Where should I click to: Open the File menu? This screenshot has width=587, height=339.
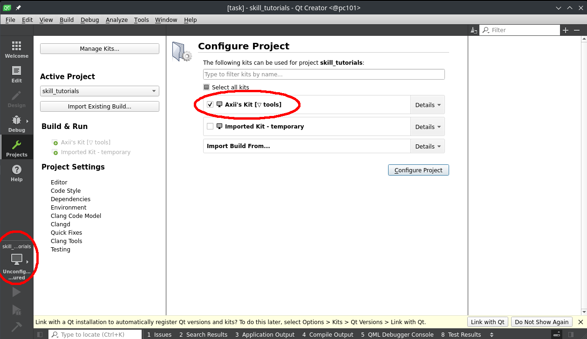point(10,20)
